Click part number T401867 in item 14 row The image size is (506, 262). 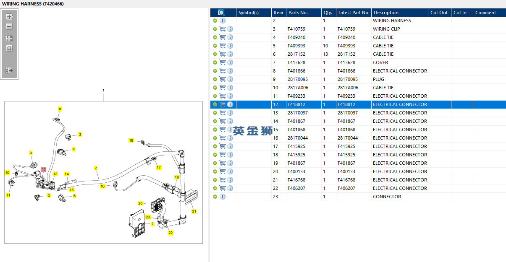(296, 121)
